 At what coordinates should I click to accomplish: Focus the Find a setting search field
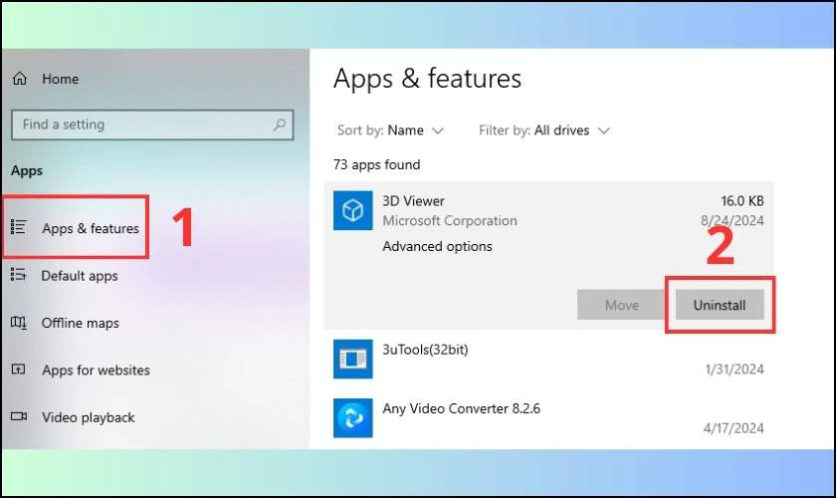coord(152,124)
